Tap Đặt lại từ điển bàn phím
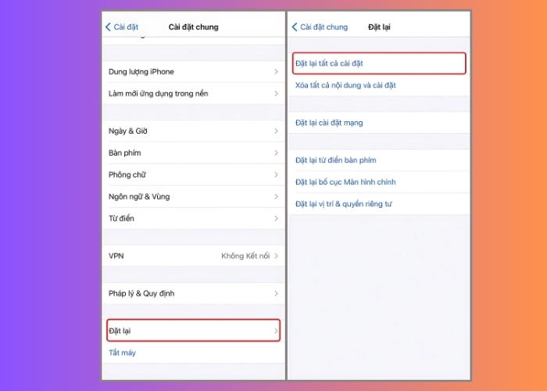Image resolution: width=547 pixels, height=391 pixels. tap(335, 160)
